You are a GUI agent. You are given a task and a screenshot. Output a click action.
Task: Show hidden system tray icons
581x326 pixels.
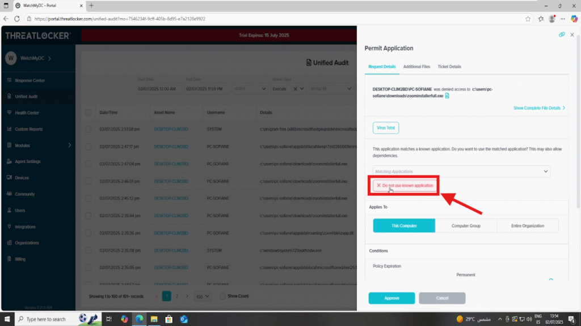(x=500, y=319)
